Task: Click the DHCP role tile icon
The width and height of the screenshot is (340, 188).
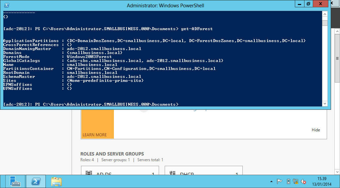Action: point(173,173)
